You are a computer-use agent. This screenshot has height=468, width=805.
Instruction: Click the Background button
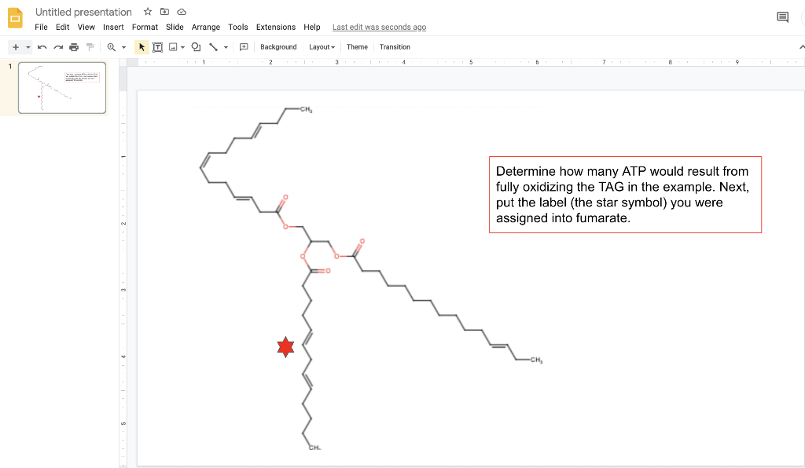(x=278, y=47)
